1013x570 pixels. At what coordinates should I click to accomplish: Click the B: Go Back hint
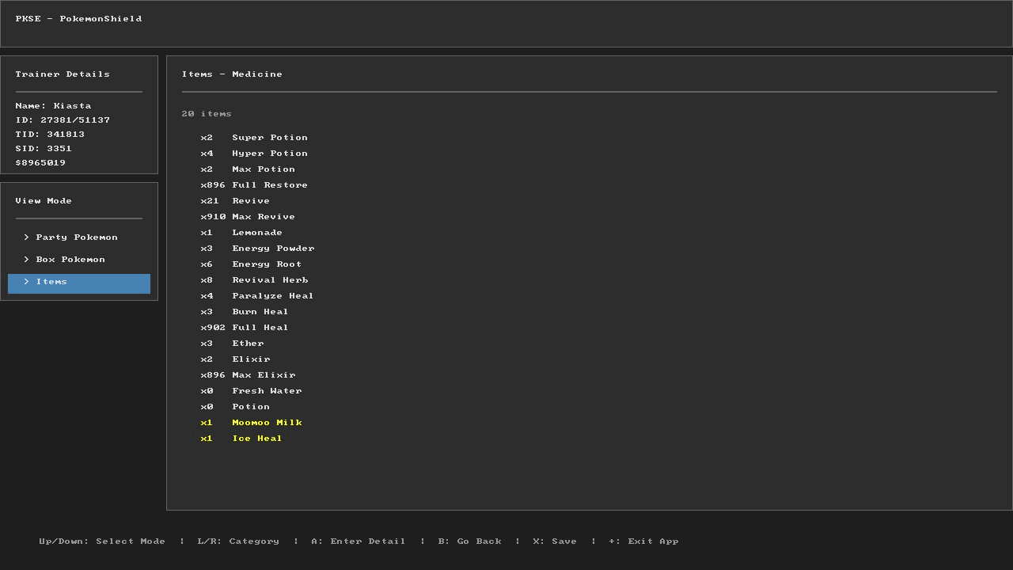tap(469, 541)
